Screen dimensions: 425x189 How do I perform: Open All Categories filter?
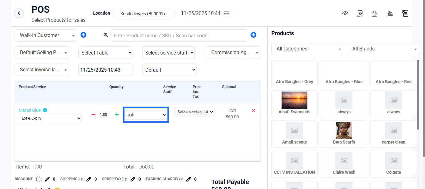pyautogui.click(x=307, y=49)
